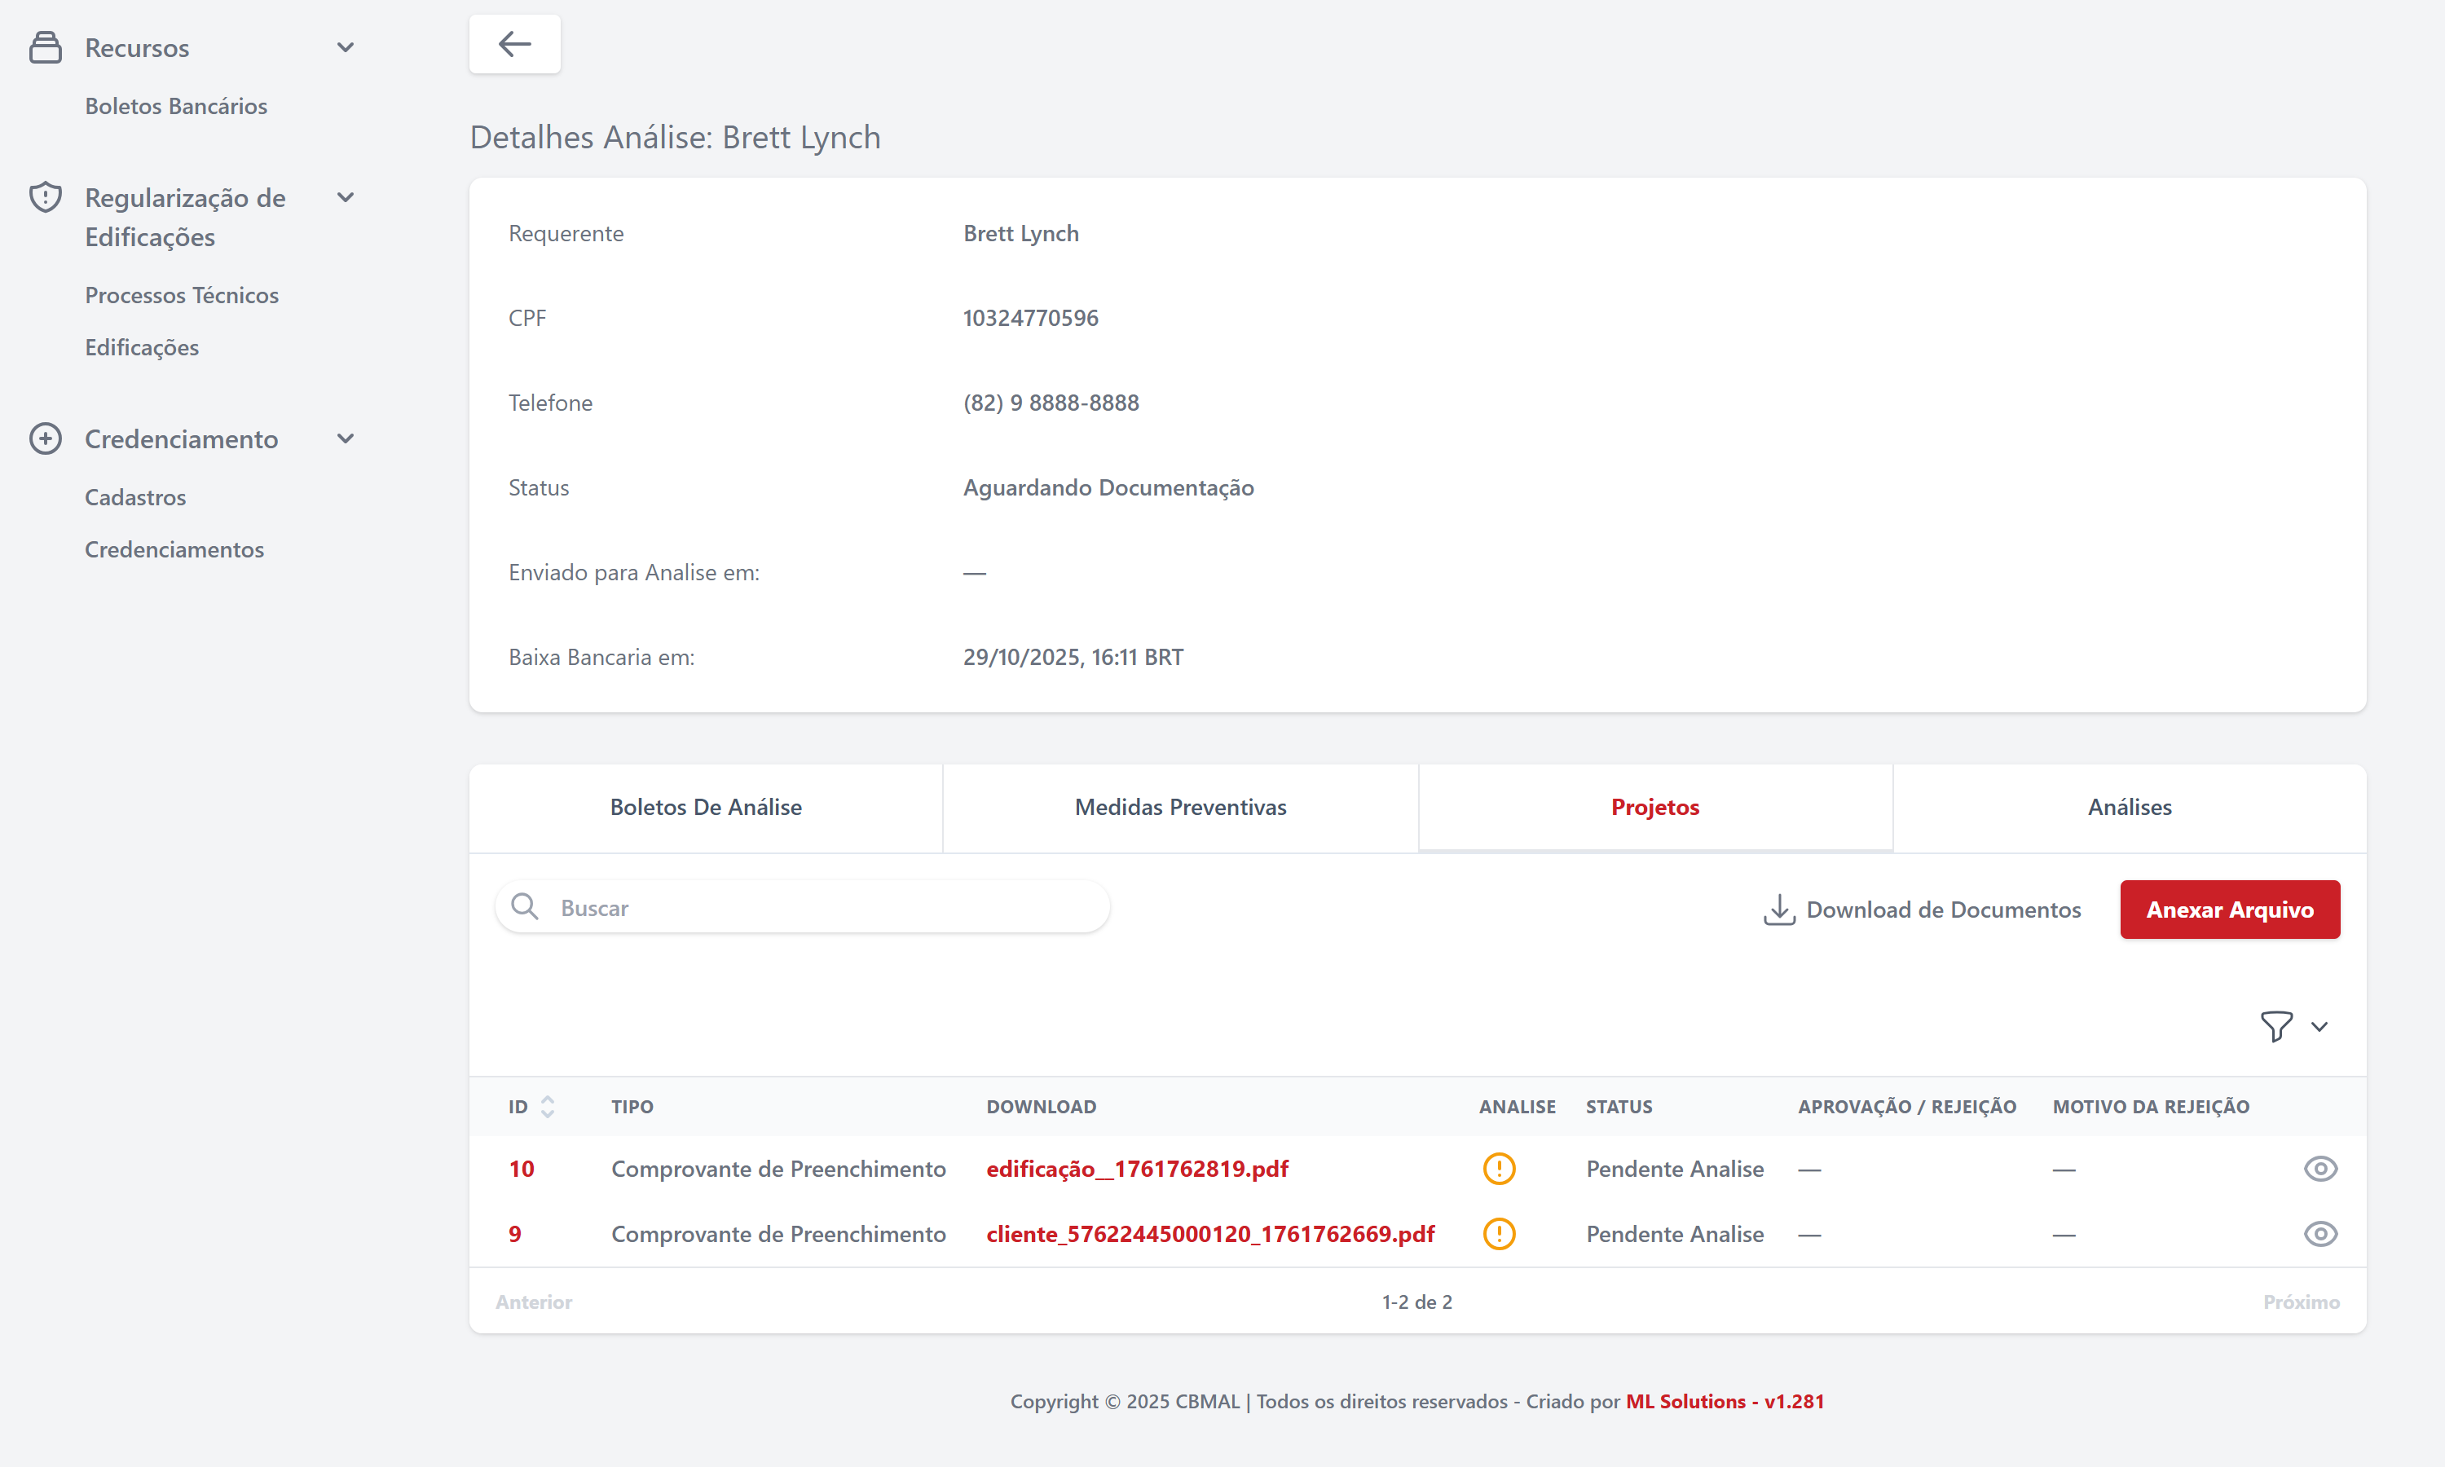Image resolution: width=2445 pixels, height=1467 pixels.
Task: Switch to Medidas Preventivas tab
Action: coord(1180,807)
